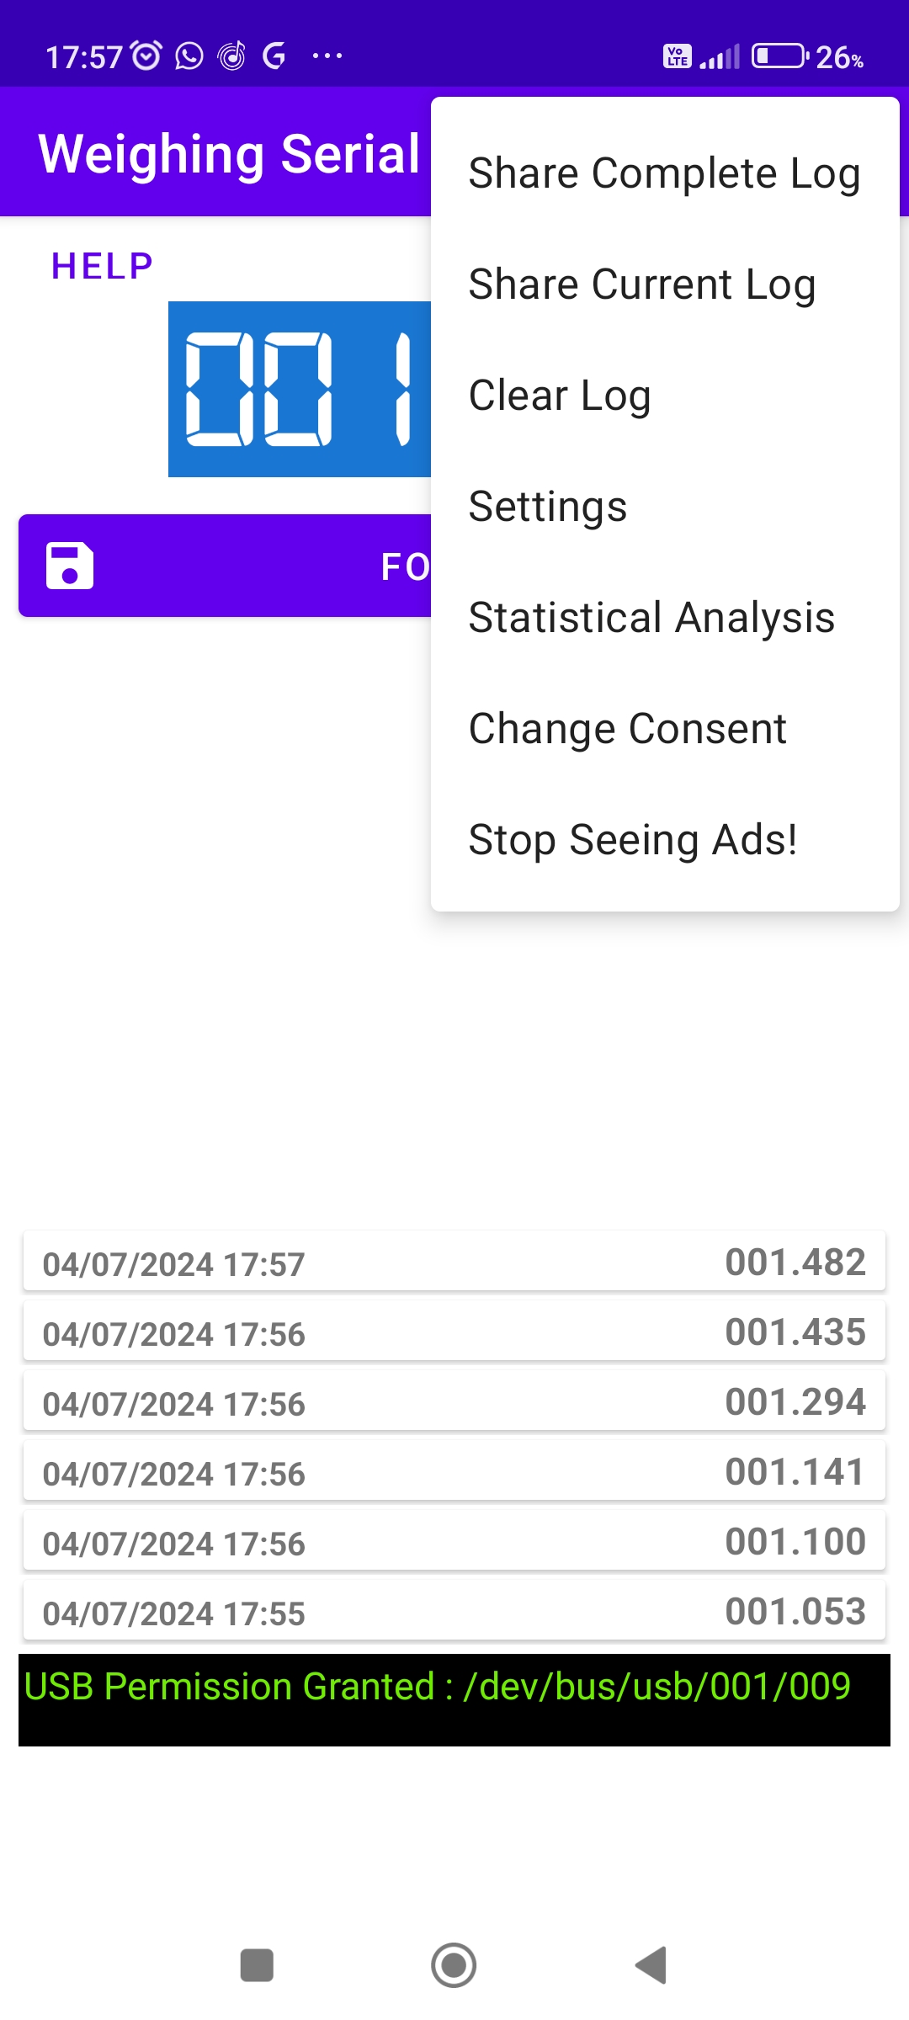
Task: Select Clear Log from menu
Action: (x=560, y=396)
